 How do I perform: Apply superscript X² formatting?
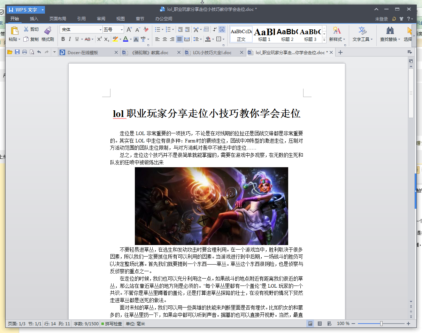99,39
